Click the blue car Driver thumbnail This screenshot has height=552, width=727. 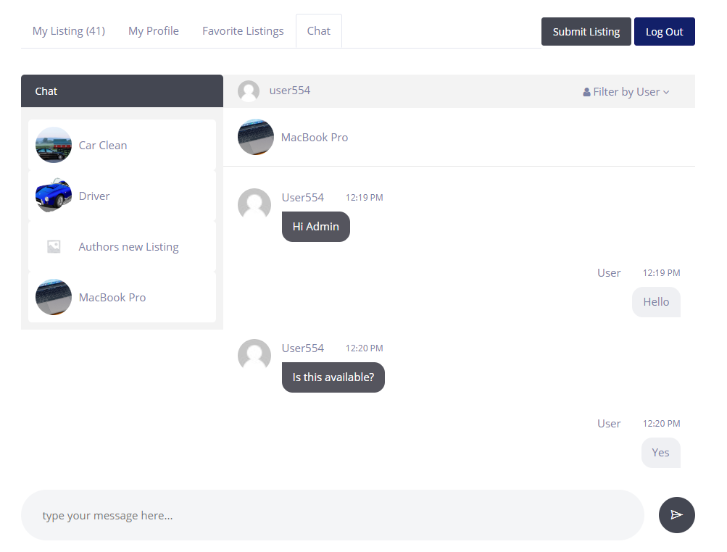click(x=54, y=196)
